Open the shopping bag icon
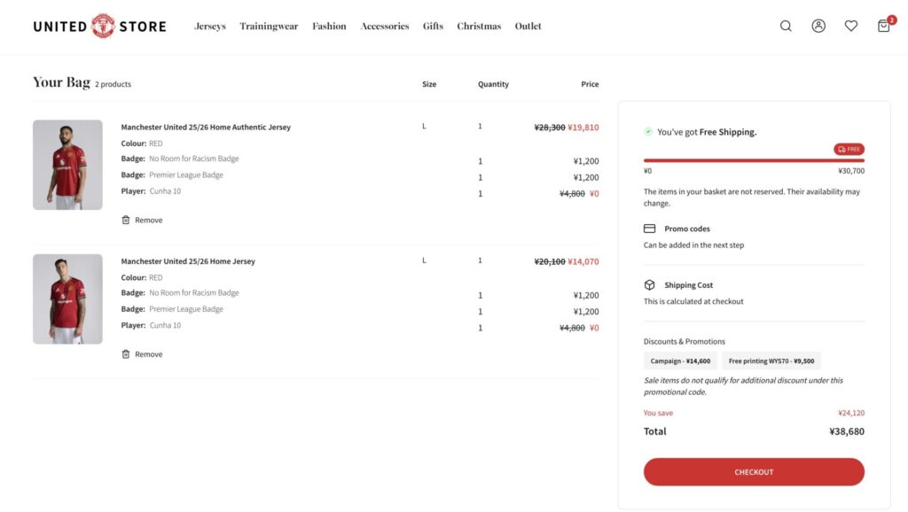Screen dimensions: 908x512 click(x=884, y=26)
